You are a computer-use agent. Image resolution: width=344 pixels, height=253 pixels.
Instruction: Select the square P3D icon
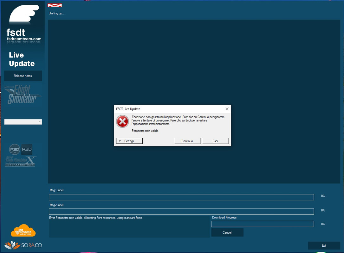(x=27, y=149)
